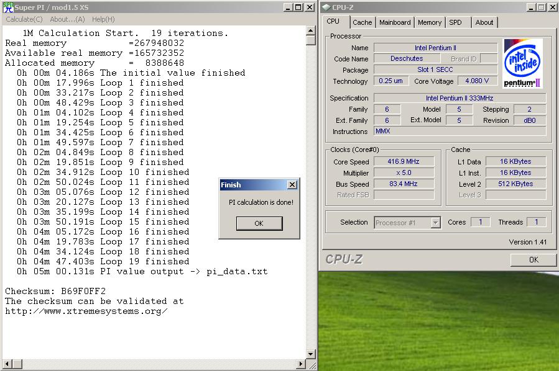Close the CPU-Z window
This screenshot has width=559, height=371.
552,7
